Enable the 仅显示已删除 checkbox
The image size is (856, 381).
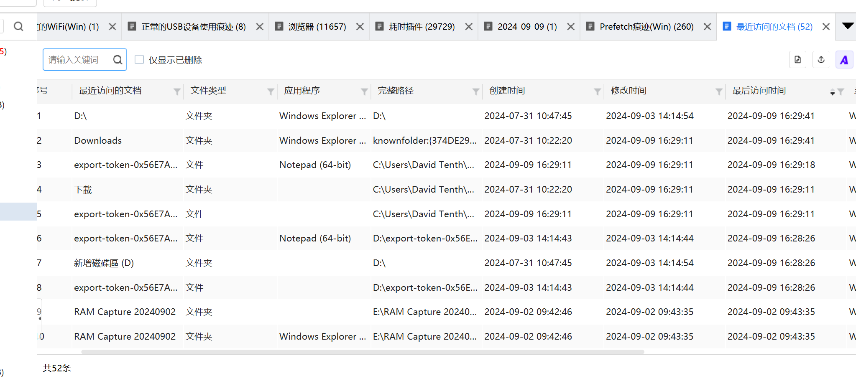(139, 60)
